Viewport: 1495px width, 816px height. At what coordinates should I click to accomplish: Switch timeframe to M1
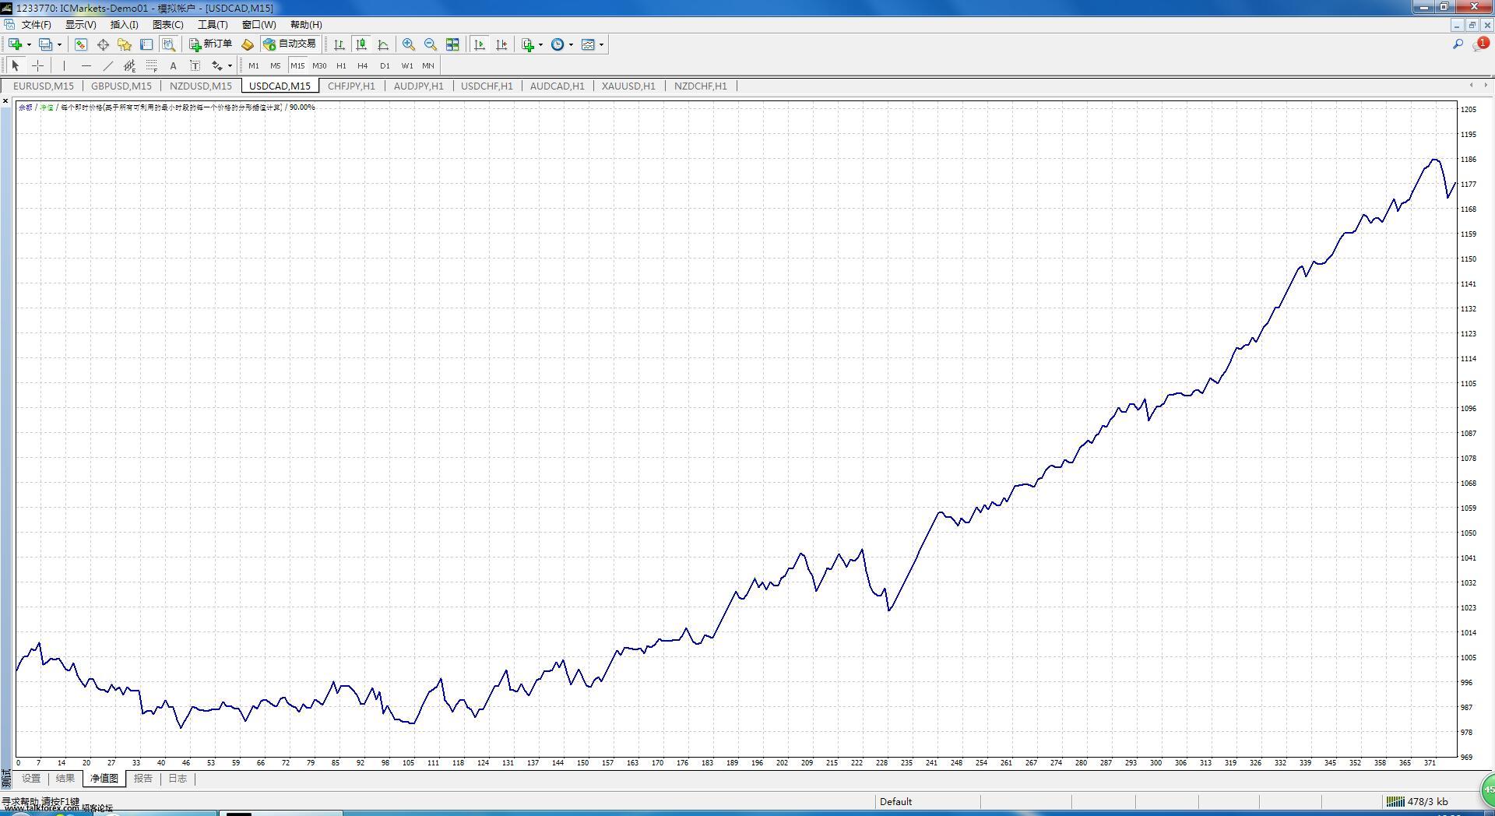point(254,65)
